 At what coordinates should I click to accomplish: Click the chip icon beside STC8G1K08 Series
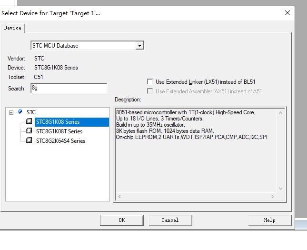tap(29, 121)
